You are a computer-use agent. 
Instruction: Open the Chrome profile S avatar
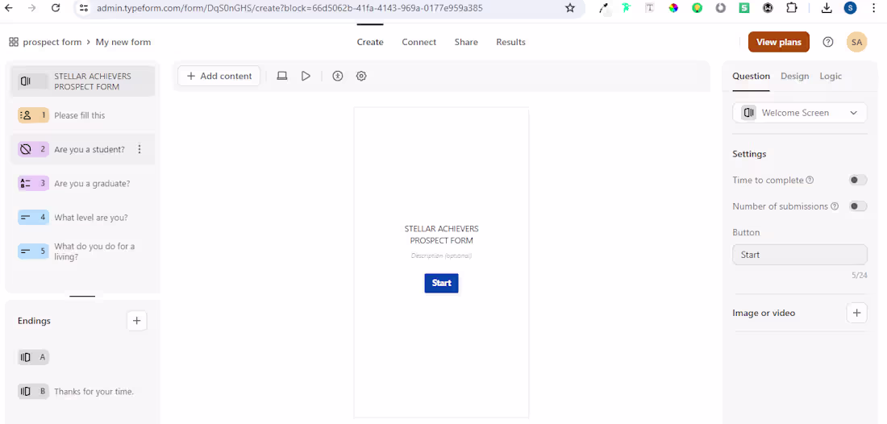(850, 8)
